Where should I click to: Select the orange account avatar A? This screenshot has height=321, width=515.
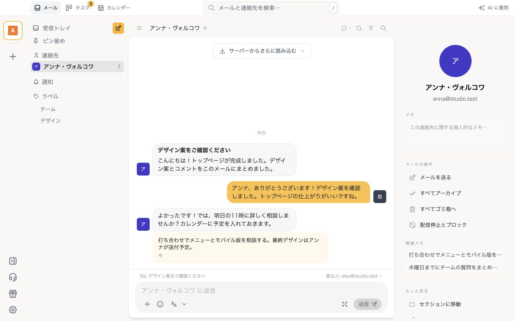point(13,30)
